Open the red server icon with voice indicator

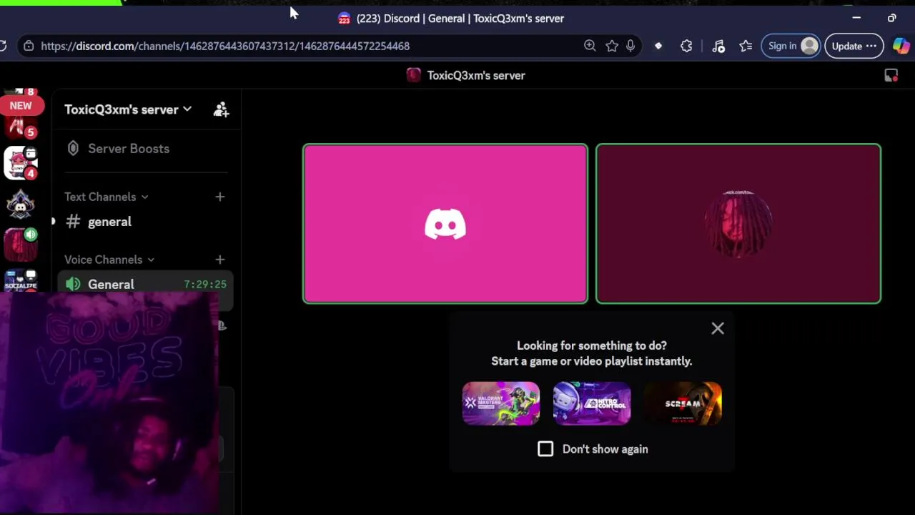coord(21,245)
